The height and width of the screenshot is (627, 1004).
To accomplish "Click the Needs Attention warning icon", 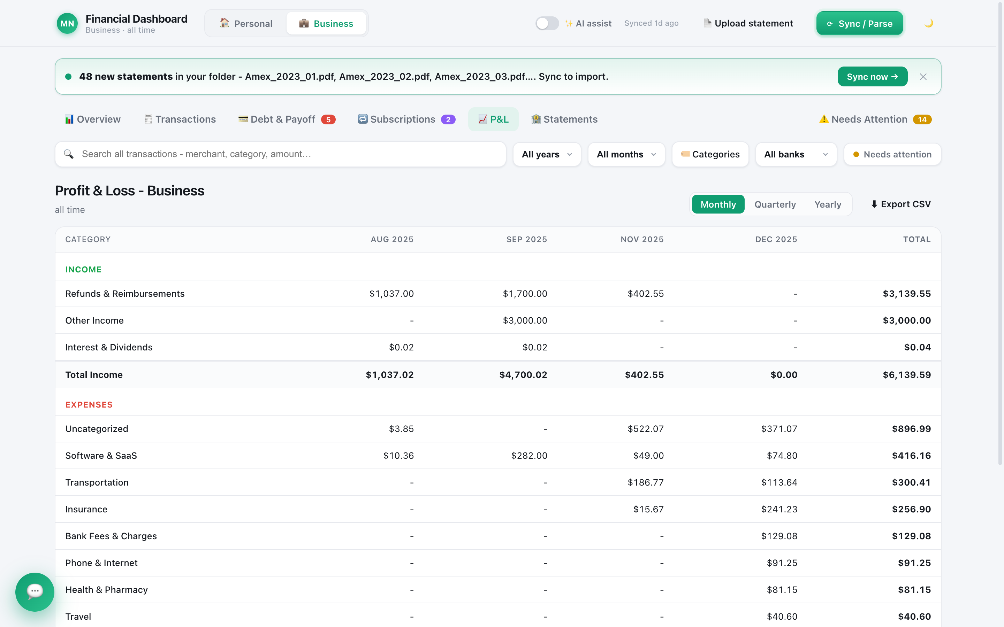I will pos(824,119).
